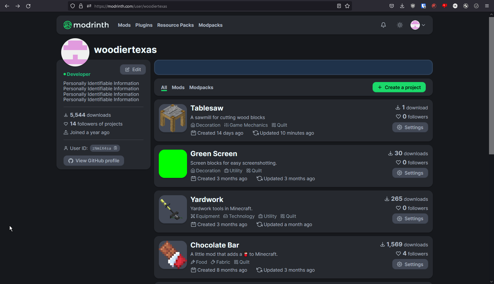Click the reload page icon in the browser toolbar

pyautogui.click(x=28, y=6)
